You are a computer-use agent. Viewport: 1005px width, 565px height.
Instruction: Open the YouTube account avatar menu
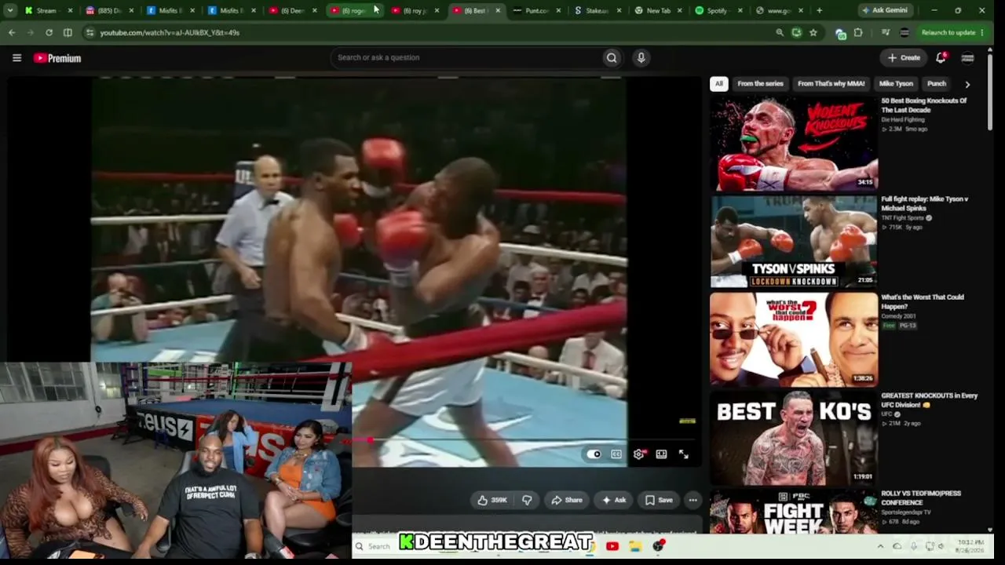(967, 57)
